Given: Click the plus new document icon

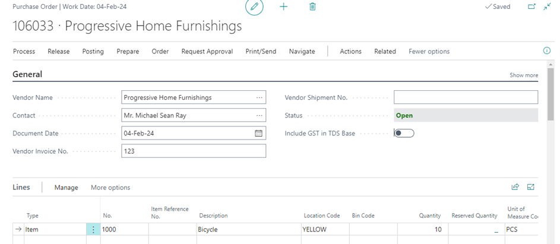Looking at the screenshot, I should coord(284,7).
